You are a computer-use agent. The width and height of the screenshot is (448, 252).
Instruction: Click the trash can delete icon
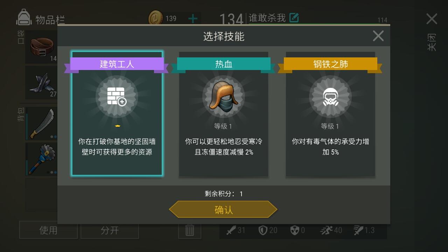click(x=189, y=230)
